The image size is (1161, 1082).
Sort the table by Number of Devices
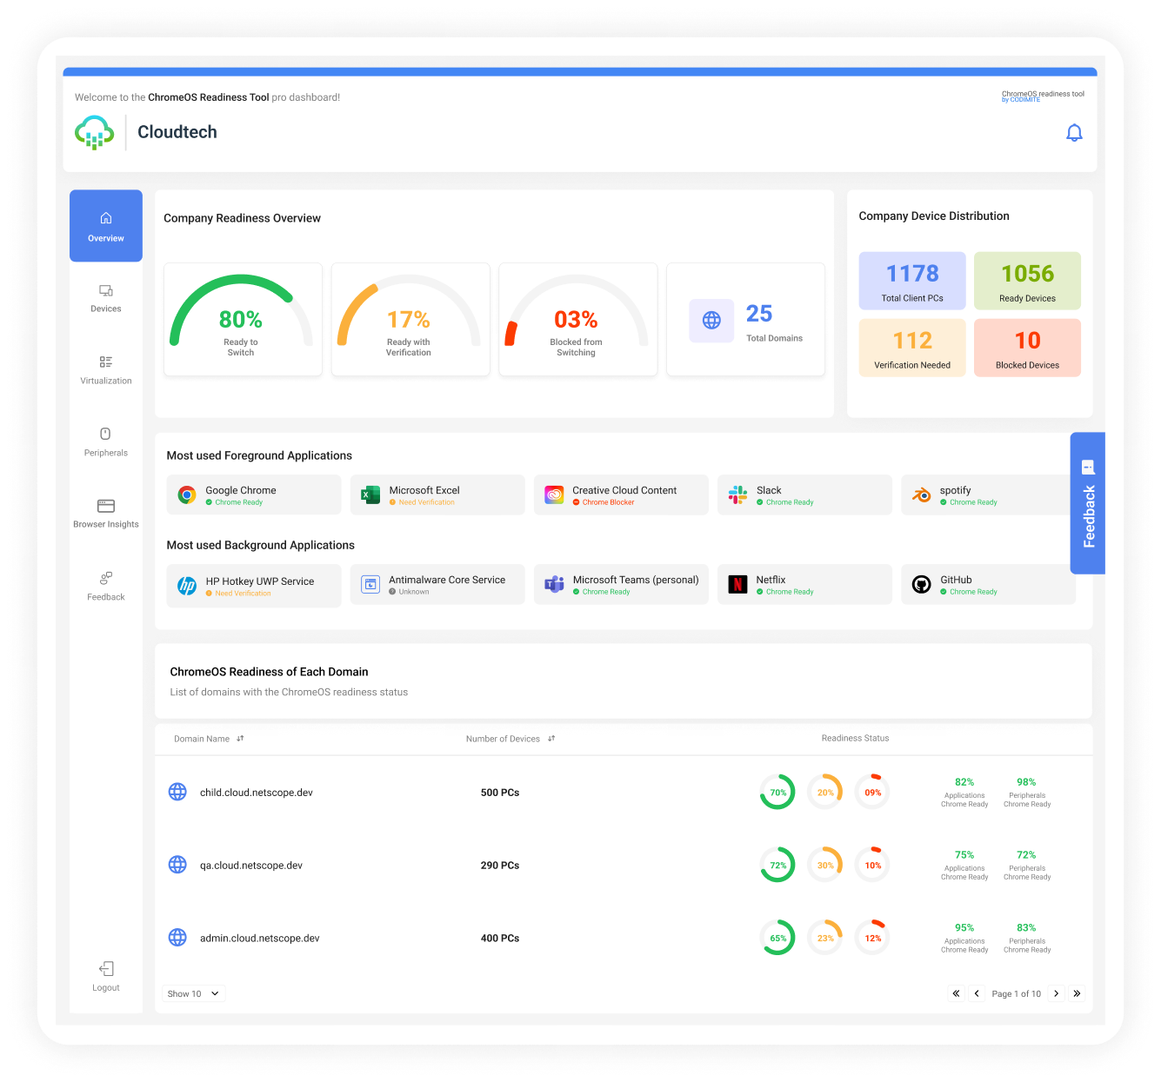[551, 739]
